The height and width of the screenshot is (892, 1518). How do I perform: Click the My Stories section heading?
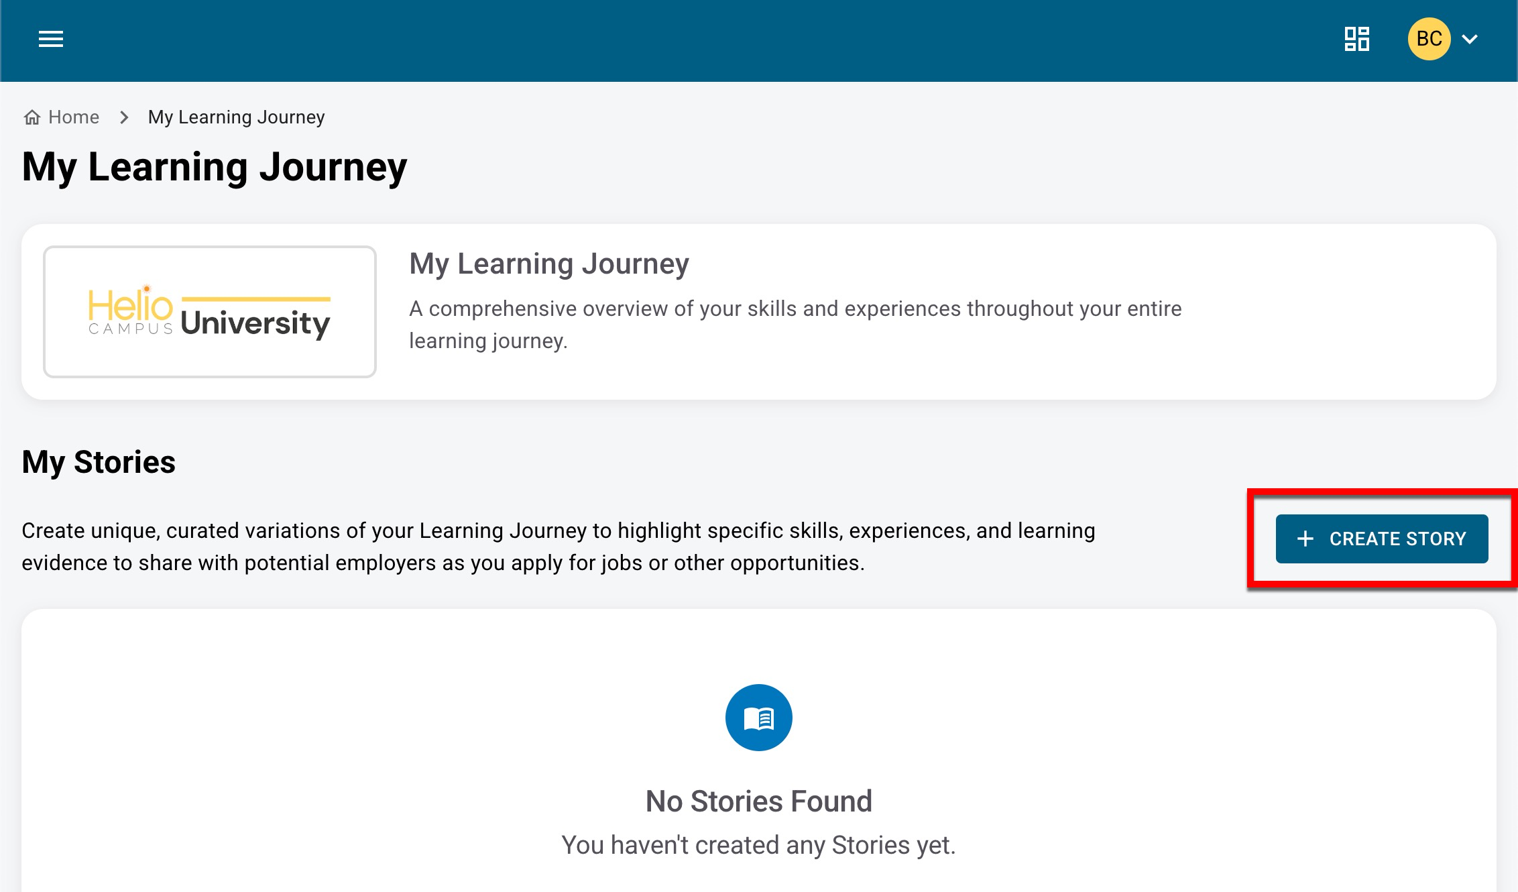coord(99,462)
